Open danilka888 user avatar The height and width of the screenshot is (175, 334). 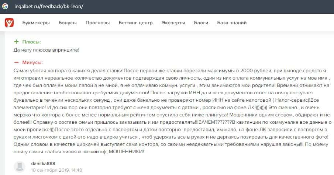point(20,166)
